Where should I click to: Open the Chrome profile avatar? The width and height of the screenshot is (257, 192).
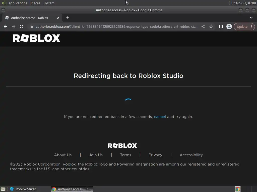[x=229, y=26]
